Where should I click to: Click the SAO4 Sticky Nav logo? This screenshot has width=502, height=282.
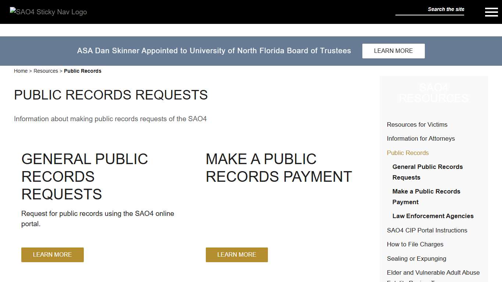(x=48, y=11)
